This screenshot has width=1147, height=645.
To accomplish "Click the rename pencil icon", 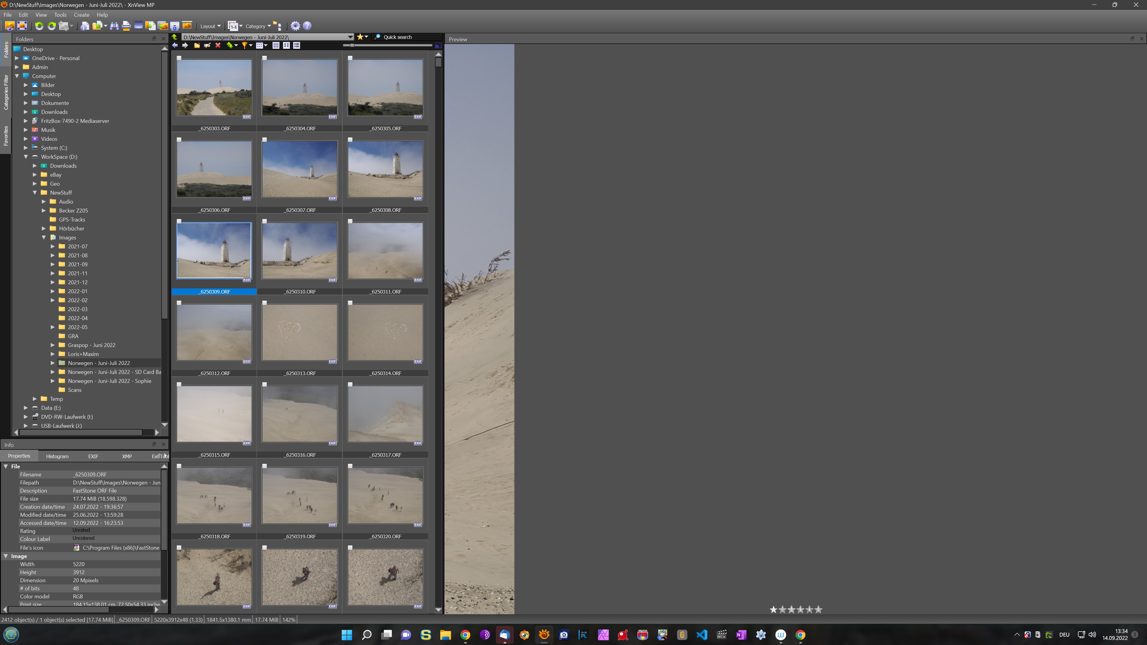I will pyautogui.click(x=207, y=45).
